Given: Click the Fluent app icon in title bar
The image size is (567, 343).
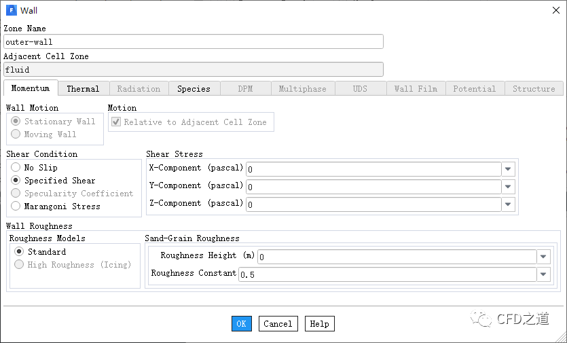Looking at the screenshot, I should point(11,10).
